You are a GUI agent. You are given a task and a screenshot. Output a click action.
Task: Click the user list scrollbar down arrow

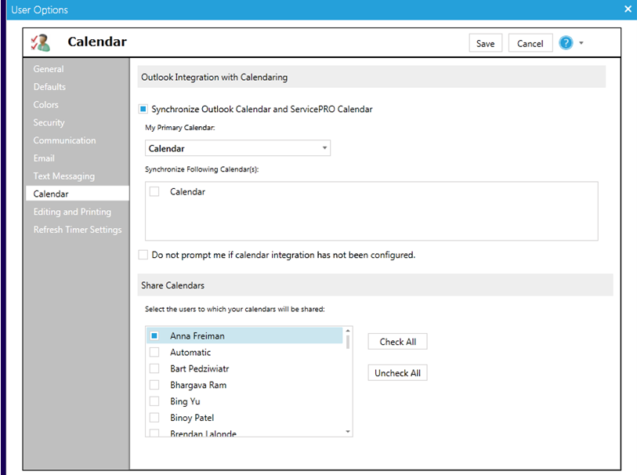pyautogui.click(x=346, y=430)
